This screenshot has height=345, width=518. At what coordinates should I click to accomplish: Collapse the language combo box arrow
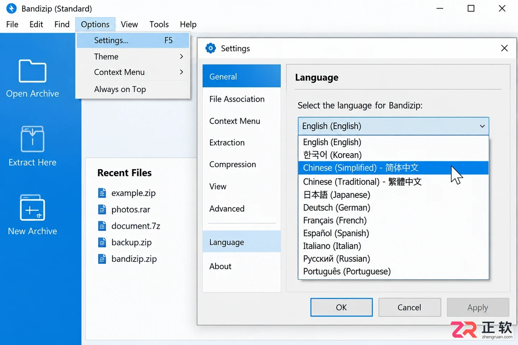coord(482,126)
